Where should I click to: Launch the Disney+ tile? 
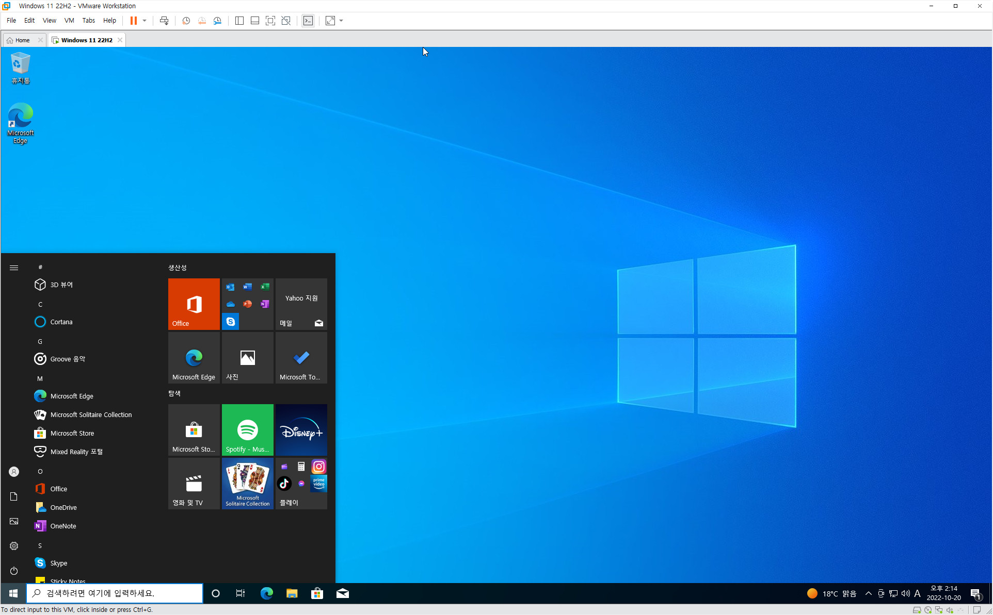coord(301,430)
